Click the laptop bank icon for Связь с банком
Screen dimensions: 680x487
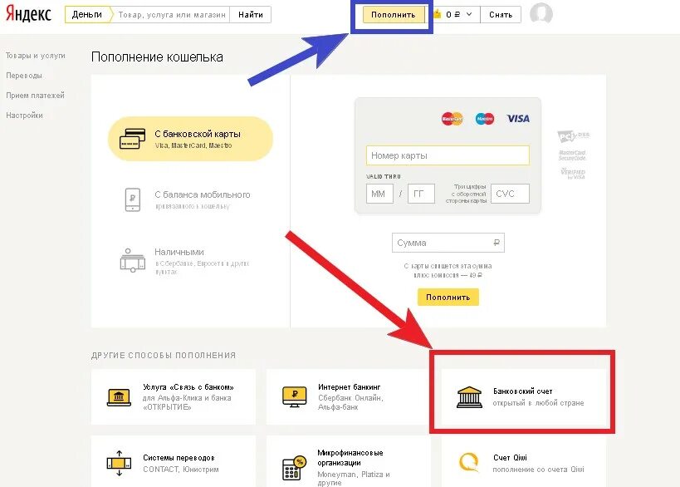tap(119, 397)
